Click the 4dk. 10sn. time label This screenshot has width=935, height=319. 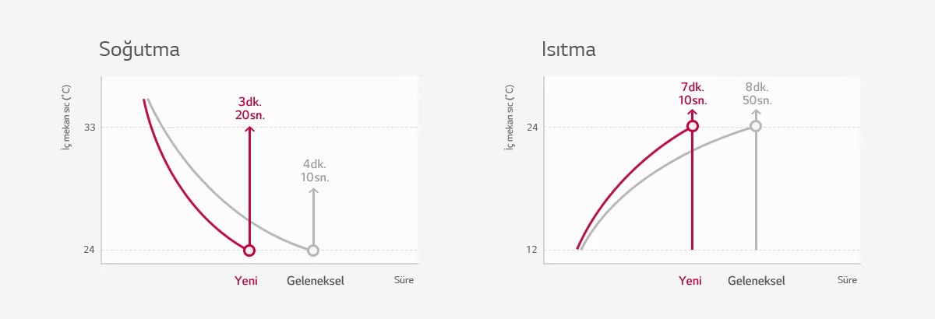click(x=316, y=170)
